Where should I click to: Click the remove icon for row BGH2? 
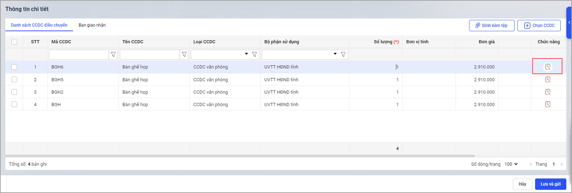pos(548,92)
